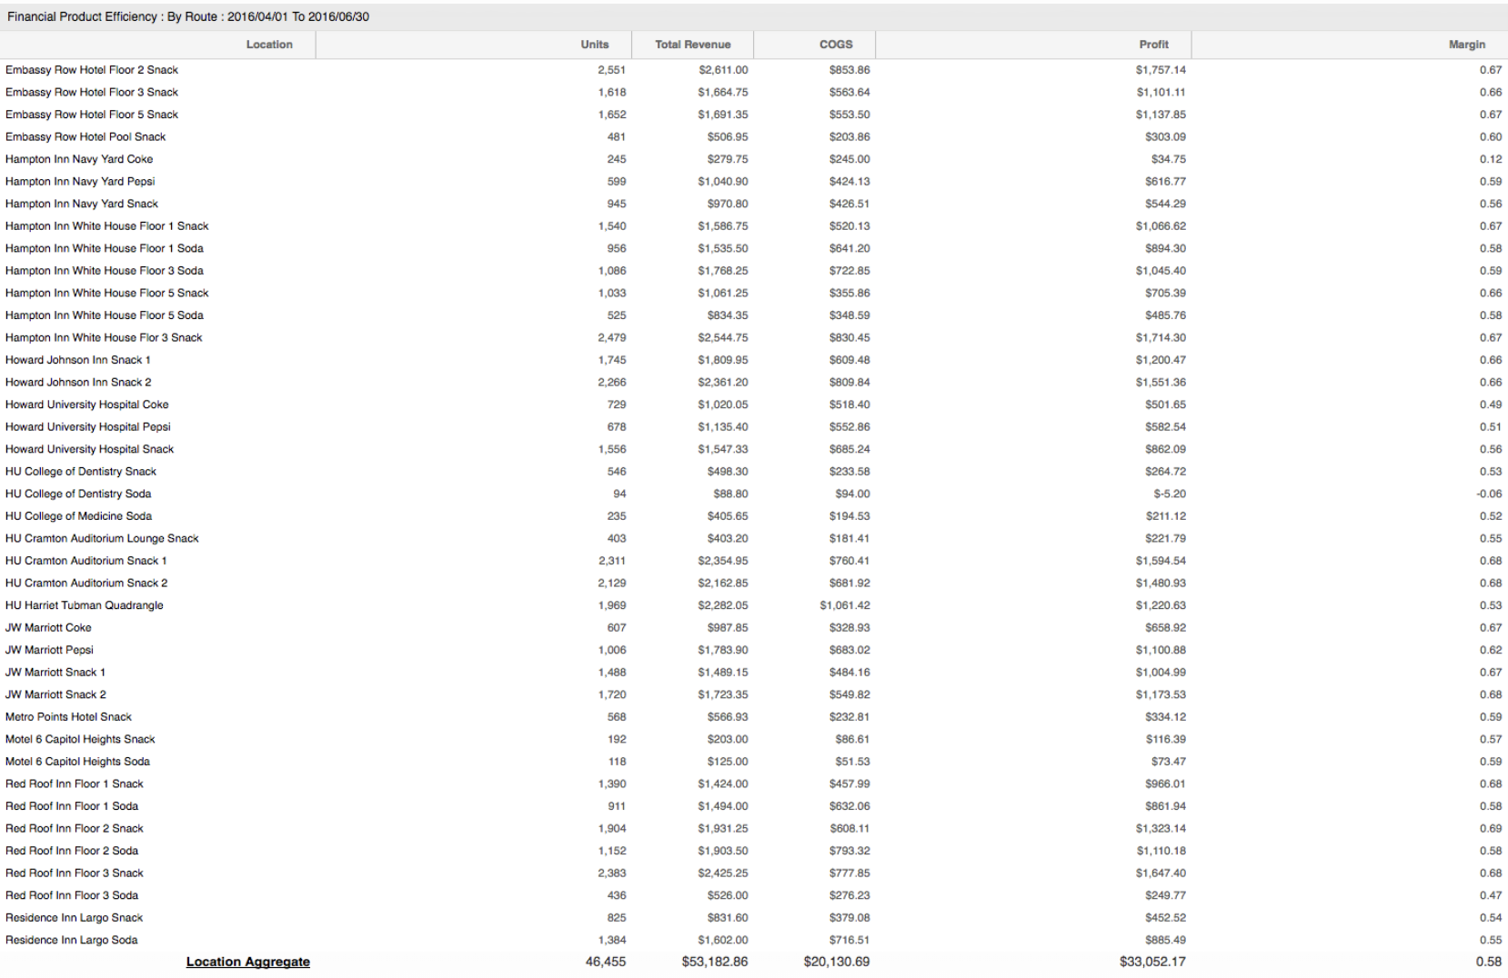Select 'Hampton Inn White House Flor 3 Snack'
The image size is (1508, 978).
point(754,337)
